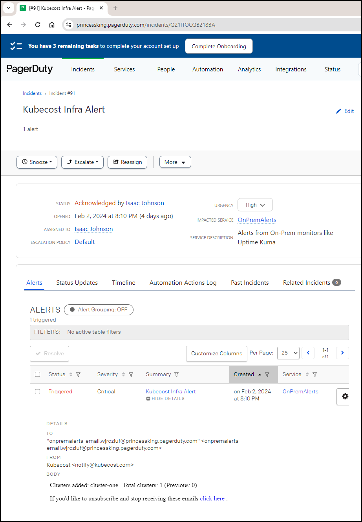Open the tab search chevron button
The height and width of the screenshot is (522, 362).
coord(9,8)
